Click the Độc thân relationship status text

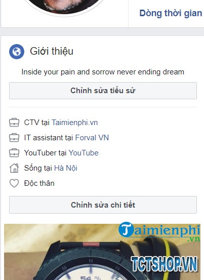(39, 183)
